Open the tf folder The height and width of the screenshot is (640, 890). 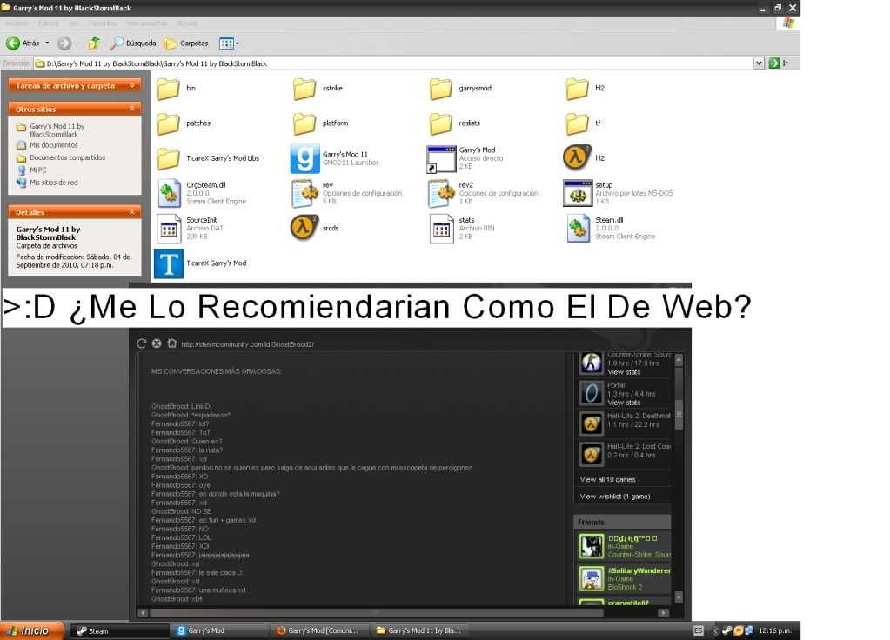click(x=577, y=123)
